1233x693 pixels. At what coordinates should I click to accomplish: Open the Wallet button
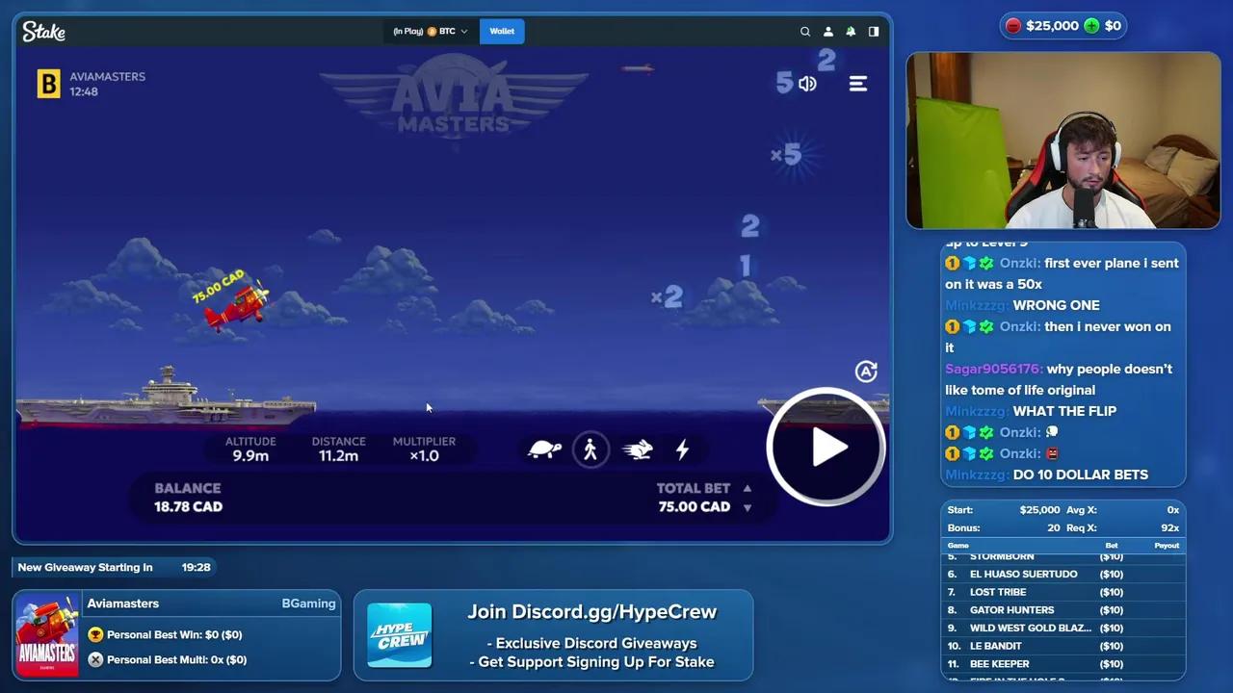pos(502,32)
